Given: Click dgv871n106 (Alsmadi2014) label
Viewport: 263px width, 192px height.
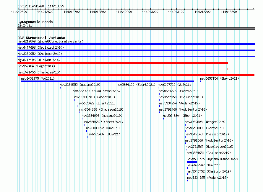Looking at the screenshot, I should point(39,60).
